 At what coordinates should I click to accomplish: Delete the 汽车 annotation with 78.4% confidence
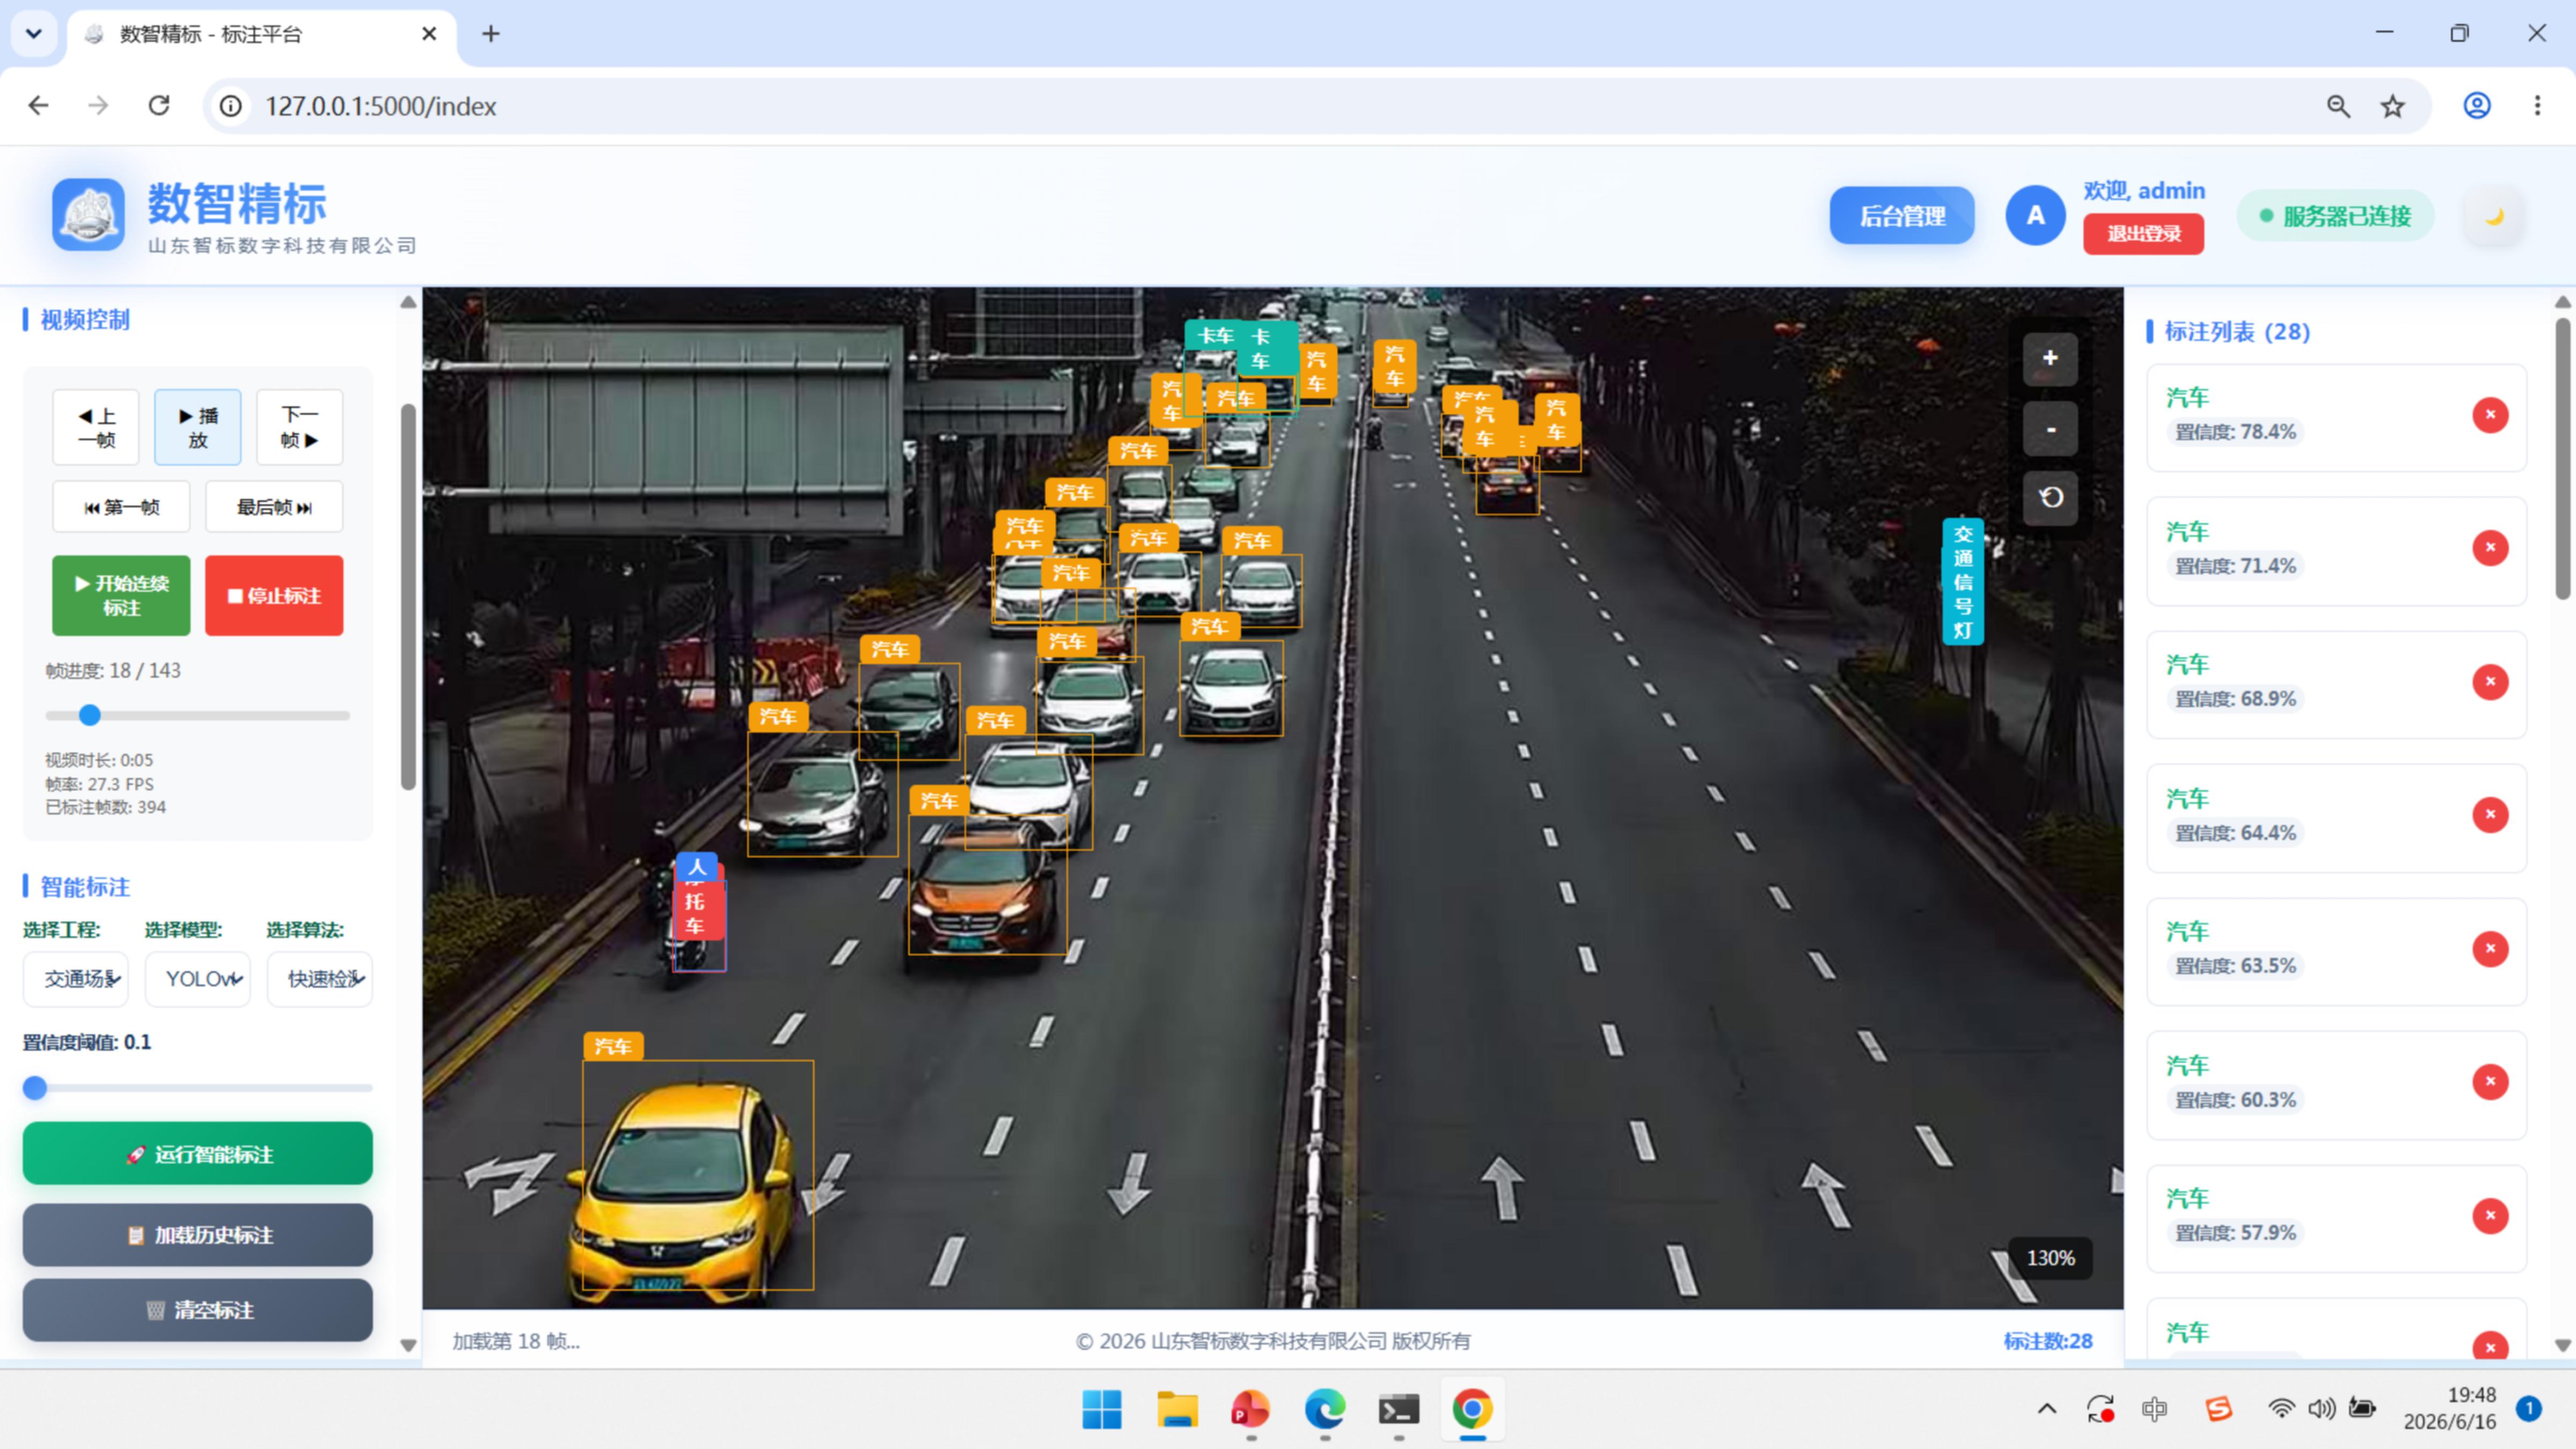click(x=2490, y=415)
